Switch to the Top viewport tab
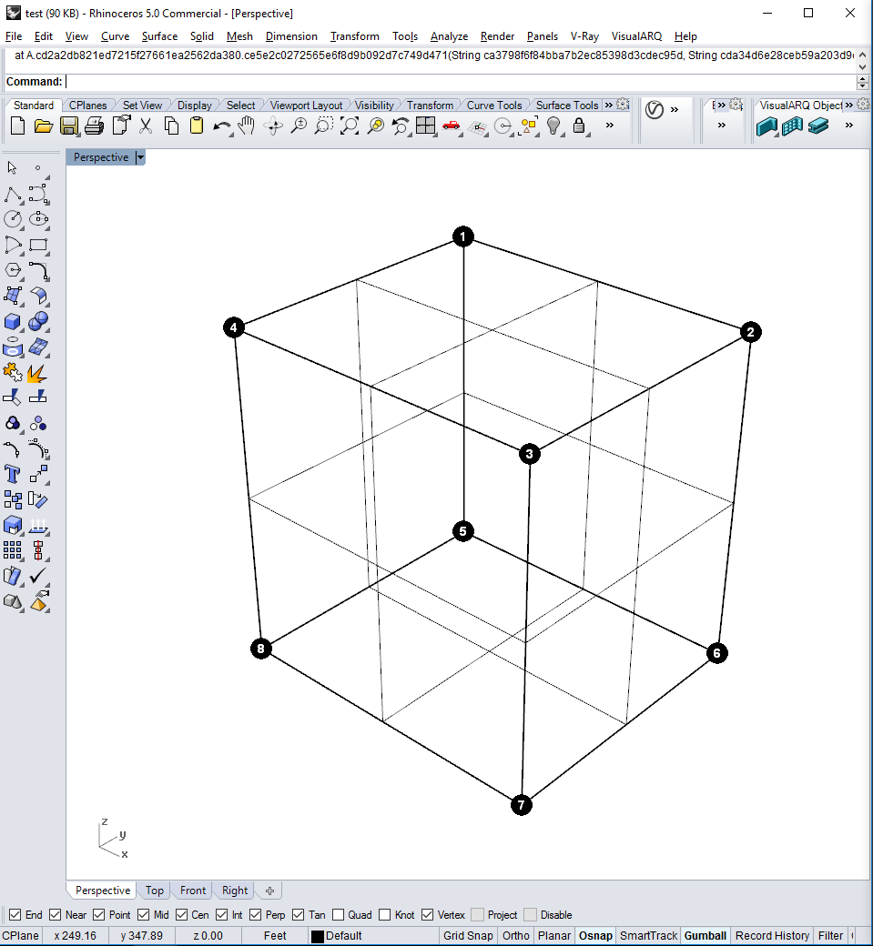This screenshot has width=873, height=946. coord(155,891)
